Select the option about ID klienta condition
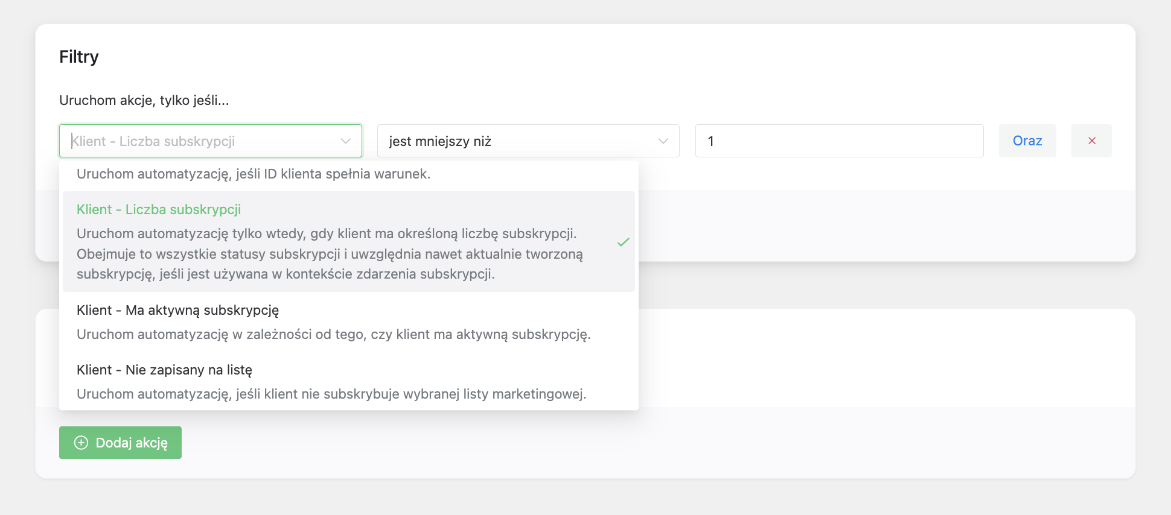This screenshot has height=515, width=1171. point(254,174)
